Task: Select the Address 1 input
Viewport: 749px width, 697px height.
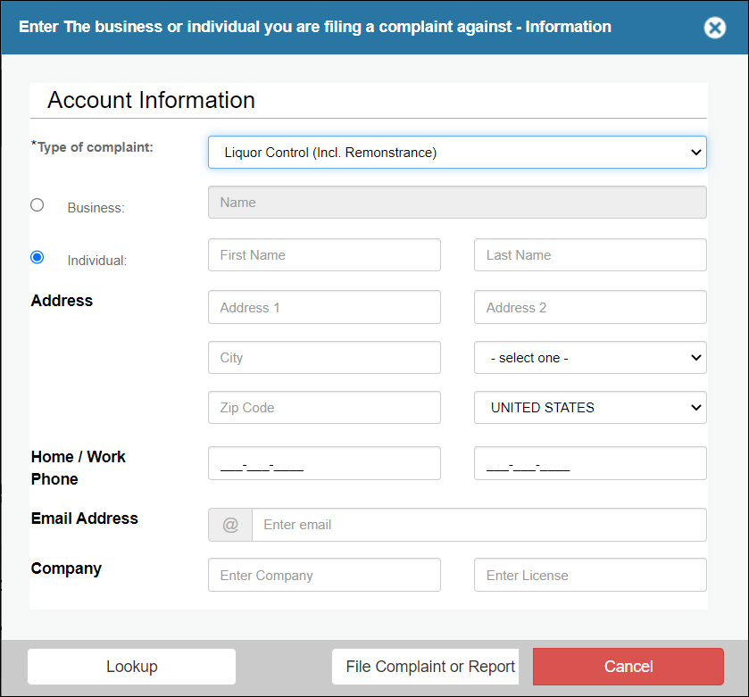Action: [x=324, y=308]
